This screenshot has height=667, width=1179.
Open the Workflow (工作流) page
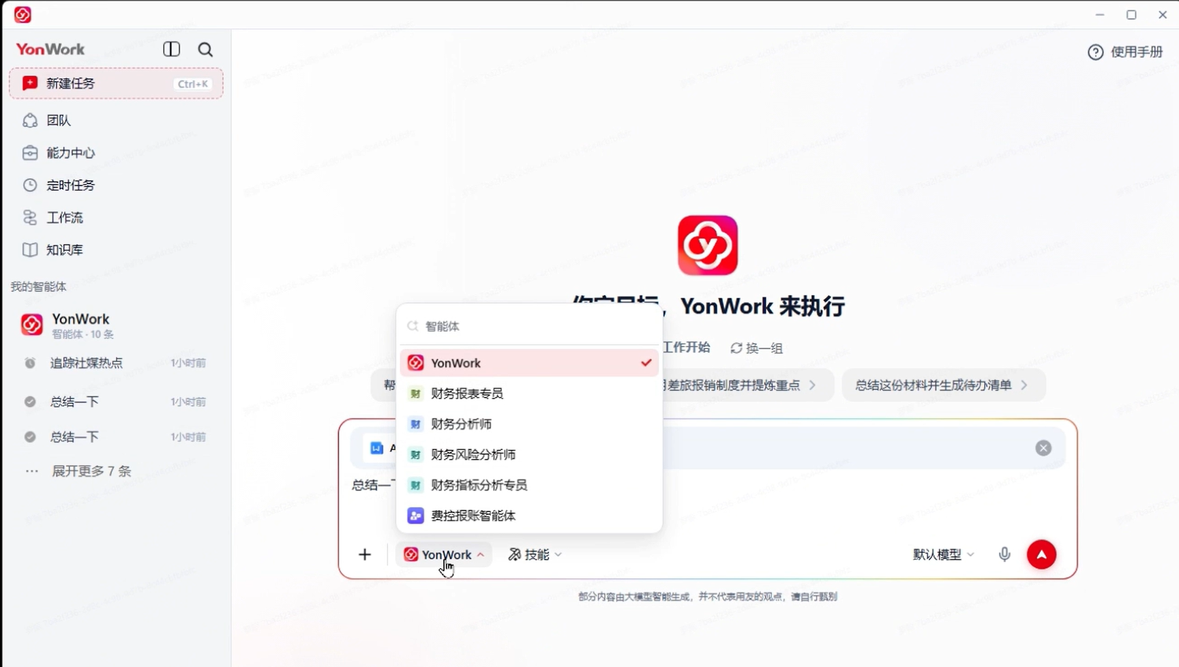tap(116, 218)
